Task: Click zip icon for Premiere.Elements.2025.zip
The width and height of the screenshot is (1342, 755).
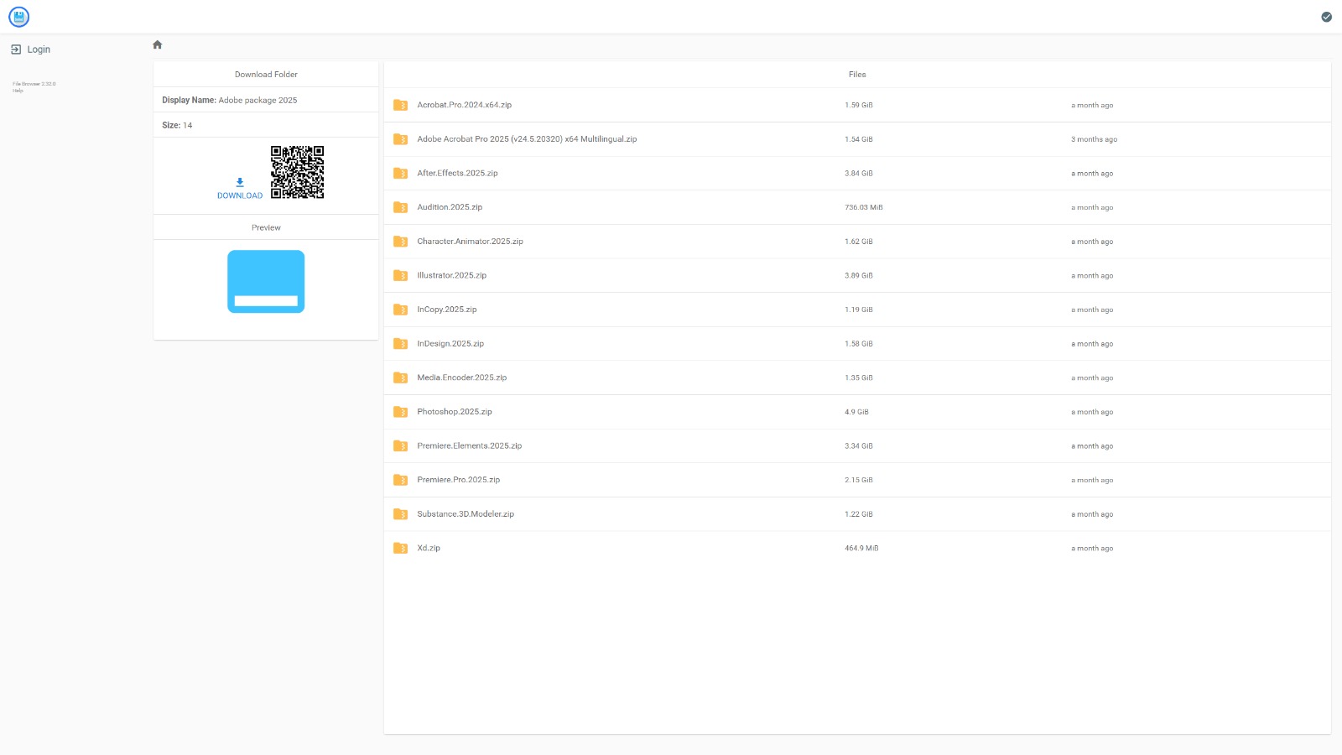Action: click(x=400, y=445)
